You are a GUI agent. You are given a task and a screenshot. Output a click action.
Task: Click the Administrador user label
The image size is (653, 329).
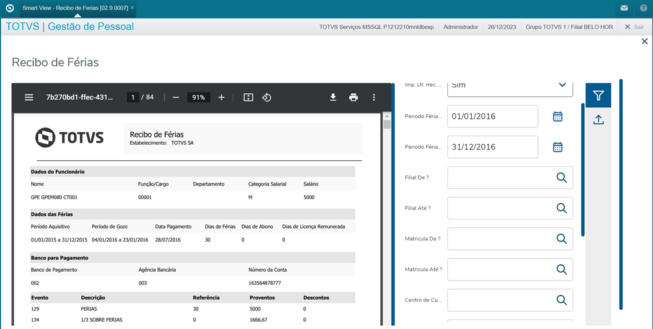click(x=460, y=27)
